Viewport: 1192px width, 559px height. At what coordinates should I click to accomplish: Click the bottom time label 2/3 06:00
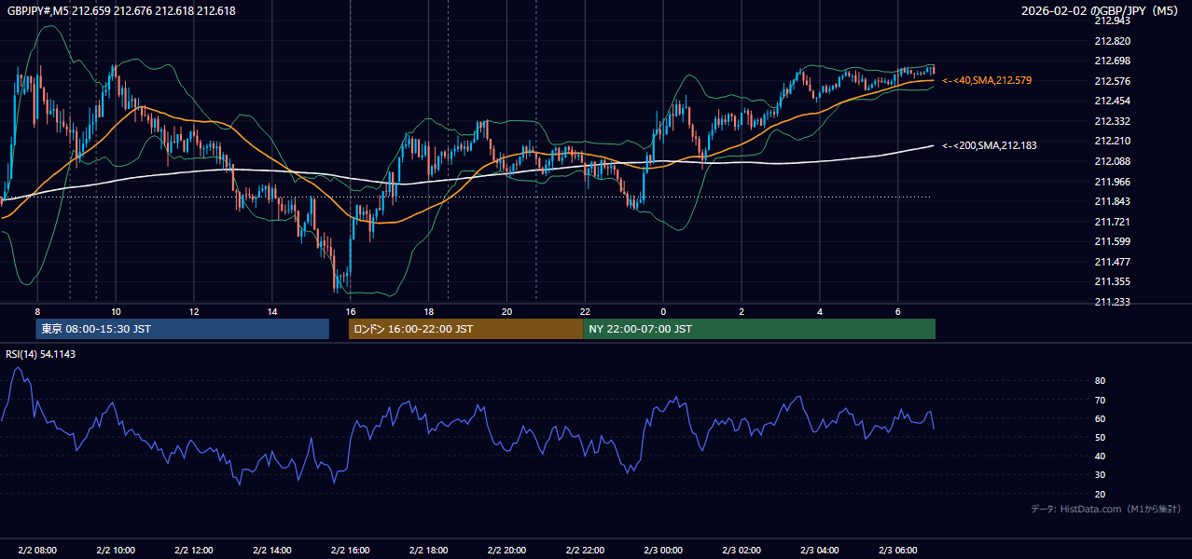click(x=898, y=550)
